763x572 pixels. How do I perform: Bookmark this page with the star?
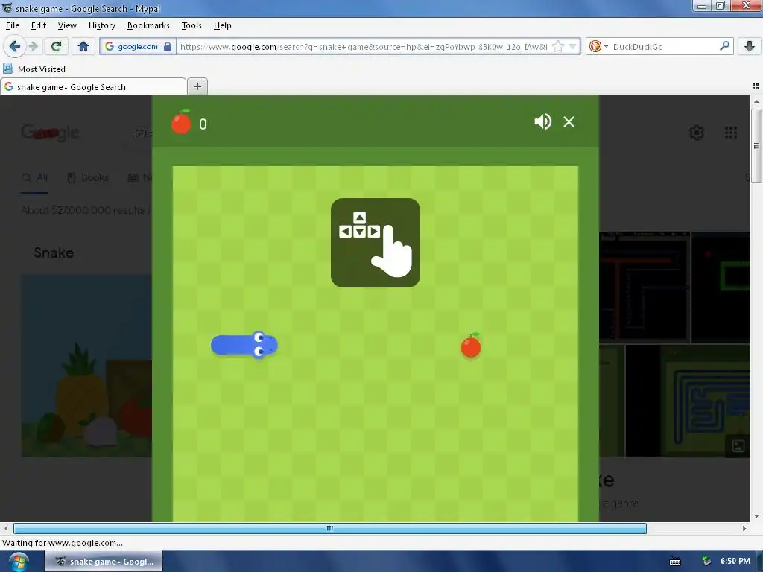point(558,46)
